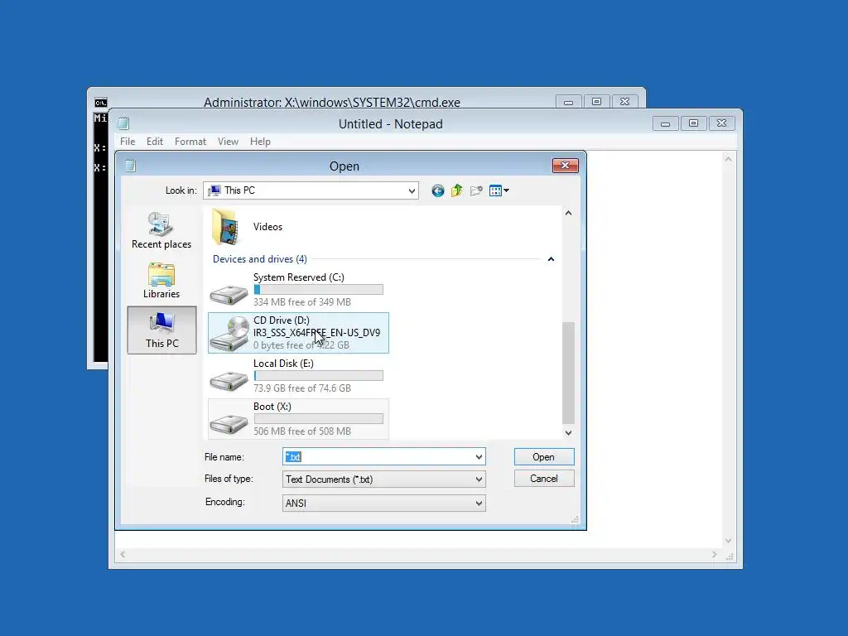Click the Notepad icon in the Notepad title bar
Image resolution: width=848 pixels, height=636 pixels.
(123, 123)
